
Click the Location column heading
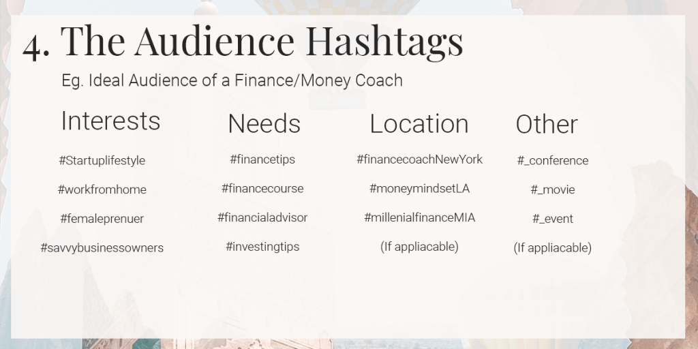[419, 124]
